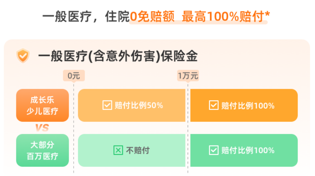This screenshot has height=176, width=315.
Task: Click the orange shield checkmark icon
Action: (x=23, y=56)
